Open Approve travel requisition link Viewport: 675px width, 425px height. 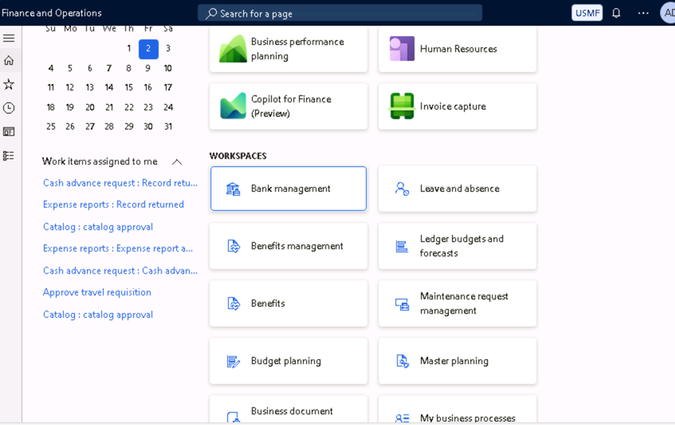(97, 292)
